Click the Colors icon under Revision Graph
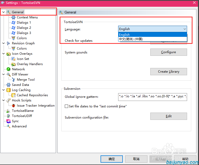 13,49
